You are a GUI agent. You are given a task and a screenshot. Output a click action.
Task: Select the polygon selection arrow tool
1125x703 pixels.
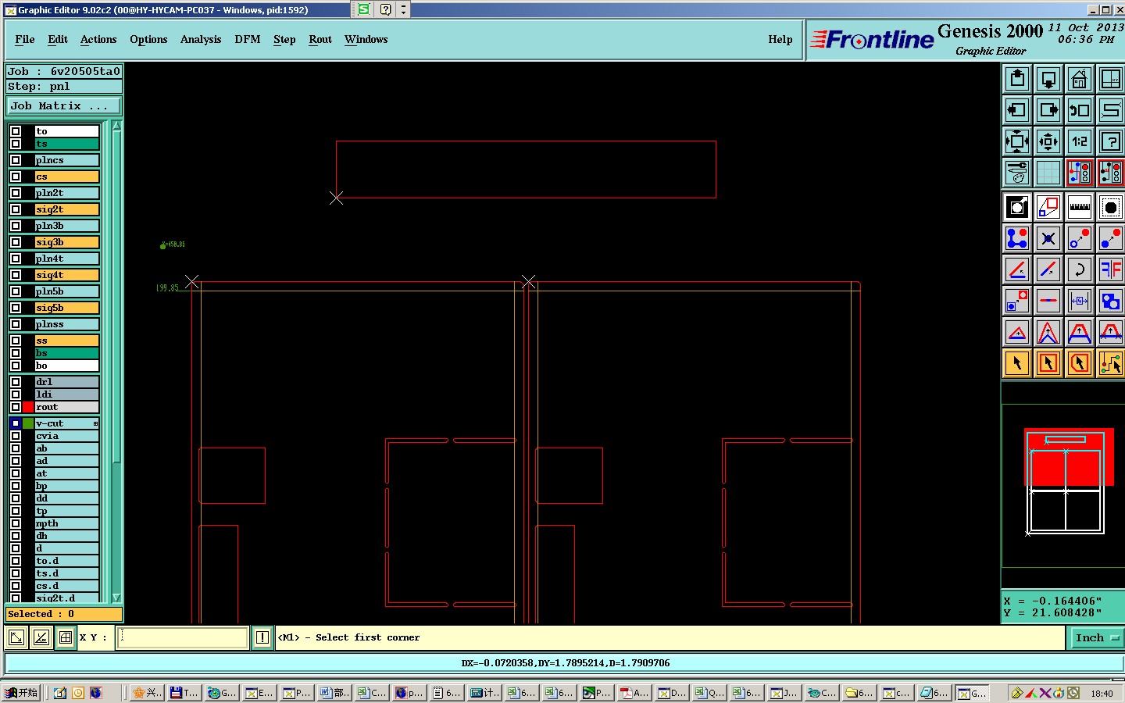(x=1080, y=363)
